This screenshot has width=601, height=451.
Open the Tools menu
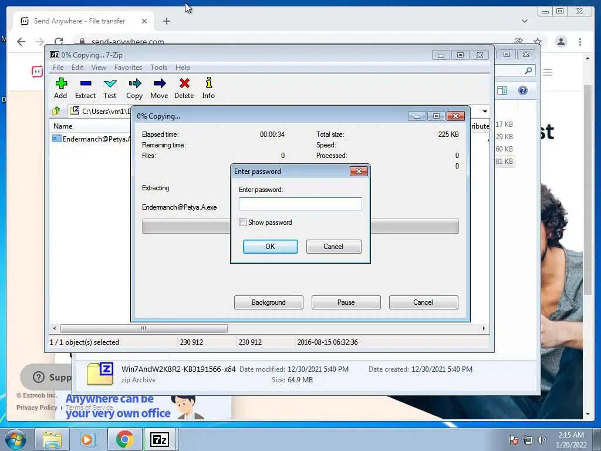[x=158, y=68]
